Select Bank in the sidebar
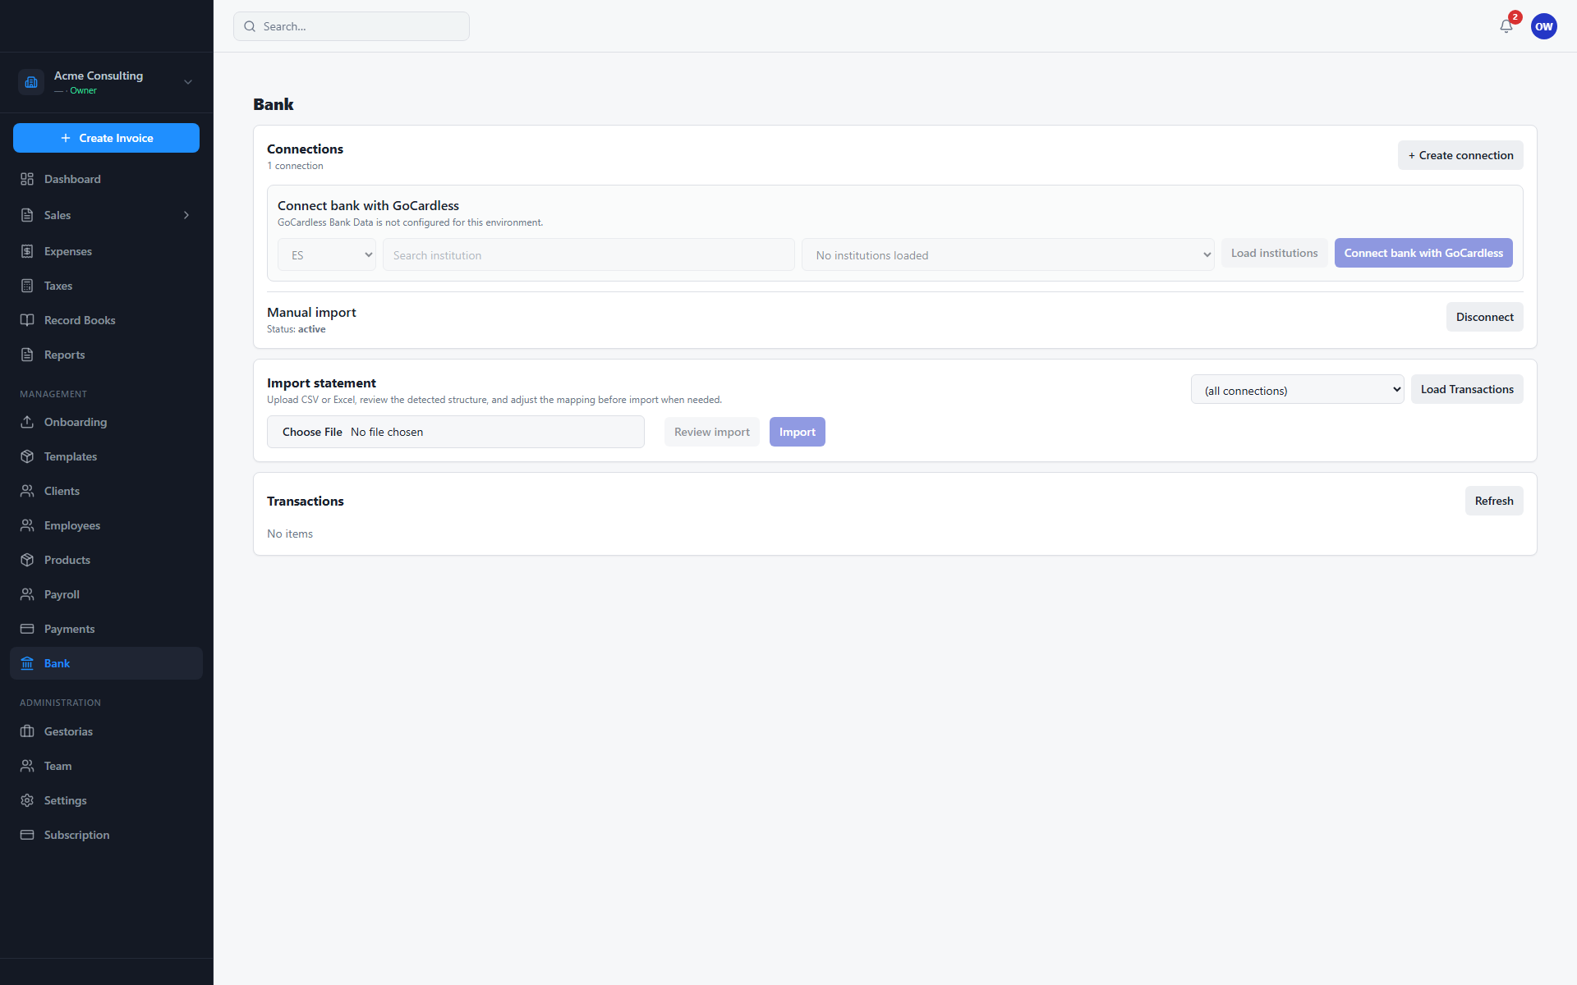Screen dimensions: 1577x985 pyautogui.click(x=106, y=663)
